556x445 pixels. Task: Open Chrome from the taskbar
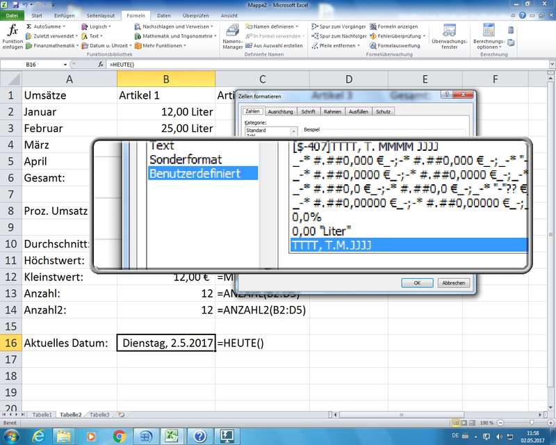coord(119,435)
